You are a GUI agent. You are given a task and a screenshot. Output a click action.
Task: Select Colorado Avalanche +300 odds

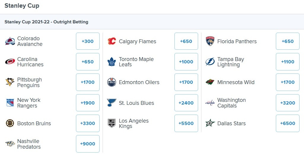(88, 41)
